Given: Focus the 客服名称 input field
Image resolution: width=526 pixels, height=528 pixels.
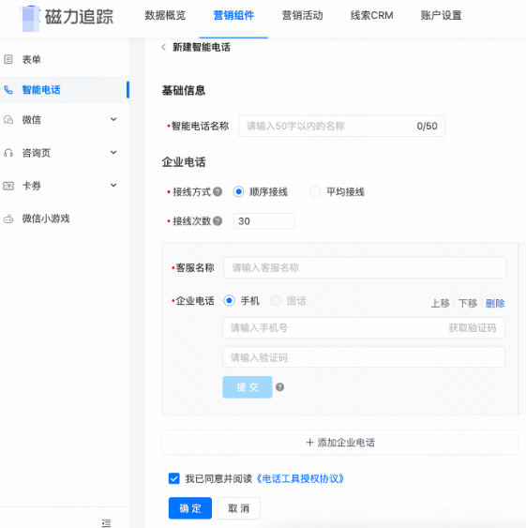Looking at the screenshot, I should click(365, 267).
